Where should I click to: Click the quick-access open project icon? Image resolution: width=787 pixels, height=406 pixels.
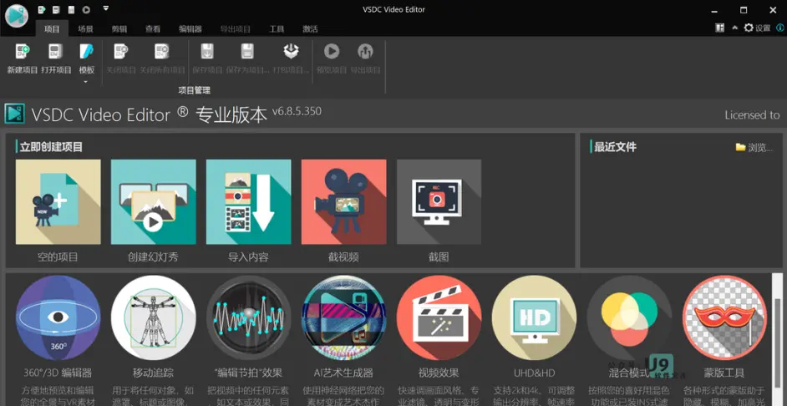[x=57, y=9]
